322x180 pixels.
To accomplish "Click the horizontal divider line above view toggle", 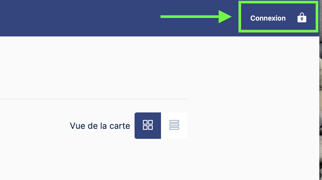I will click(94, 99).
